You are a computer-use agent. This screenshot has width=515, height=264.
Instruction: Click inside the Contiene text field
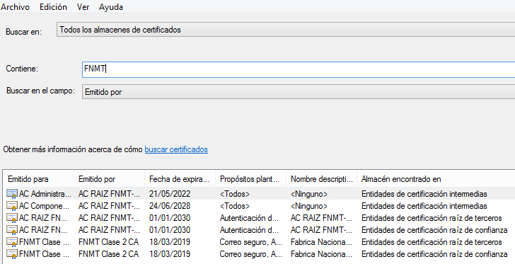[x=299, y=69]
